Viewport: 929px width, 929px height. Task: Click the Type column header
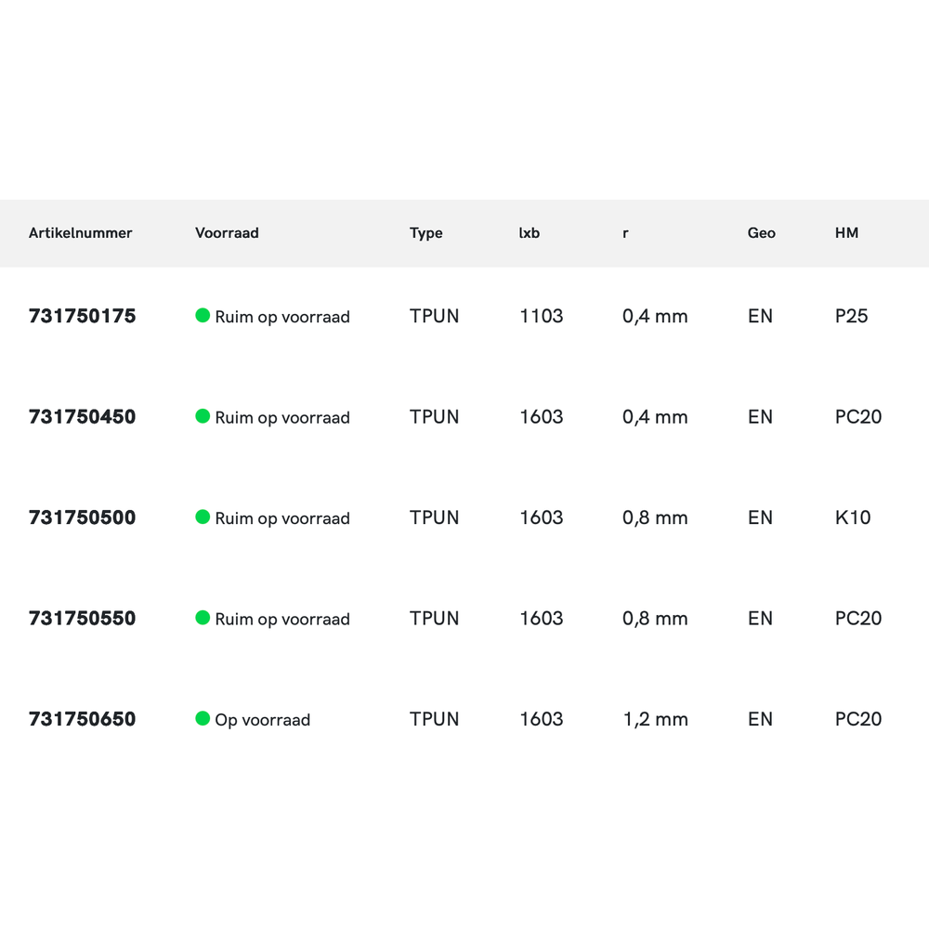[426, 233]
